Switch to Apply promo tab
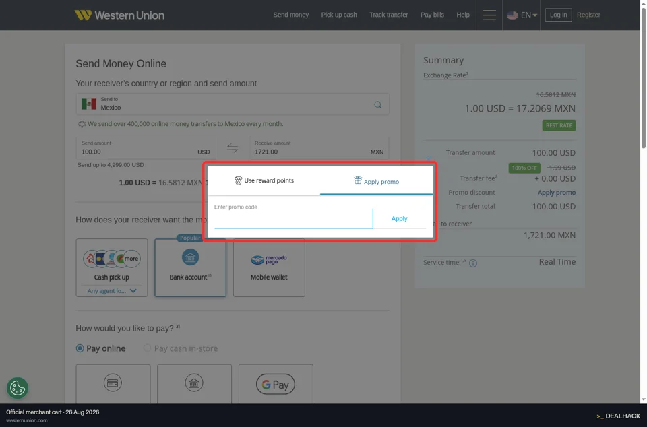This screenshot has width=647, height=427. (376, 181)
